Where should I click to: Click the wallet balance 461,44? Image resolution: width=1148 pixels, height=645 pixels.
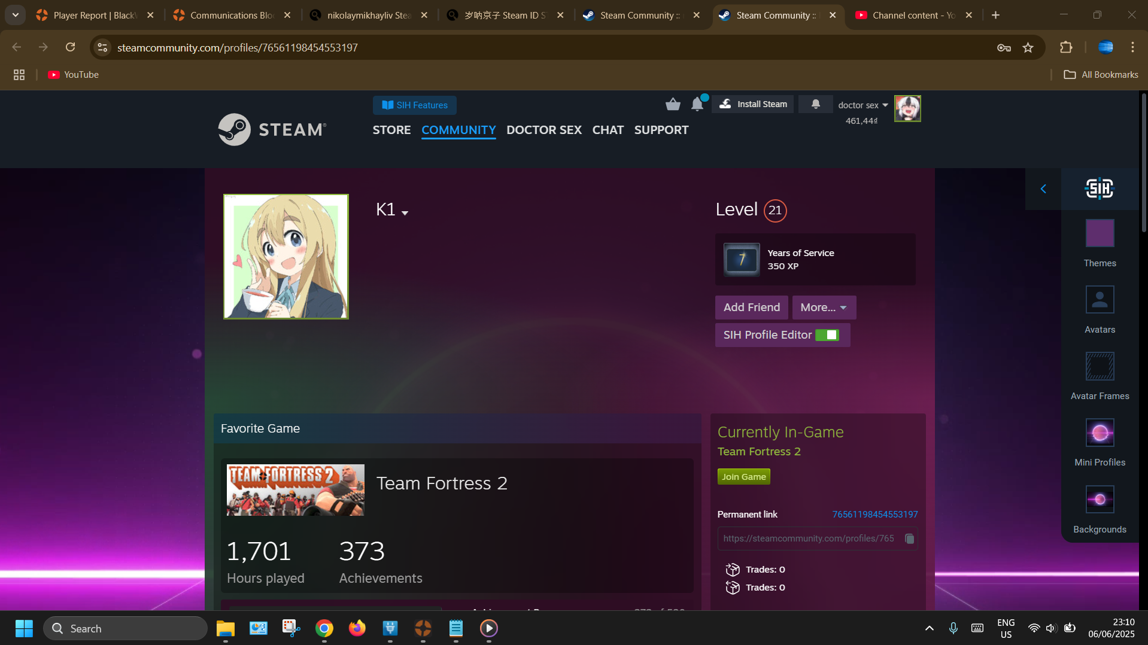(x=861, y=121)
